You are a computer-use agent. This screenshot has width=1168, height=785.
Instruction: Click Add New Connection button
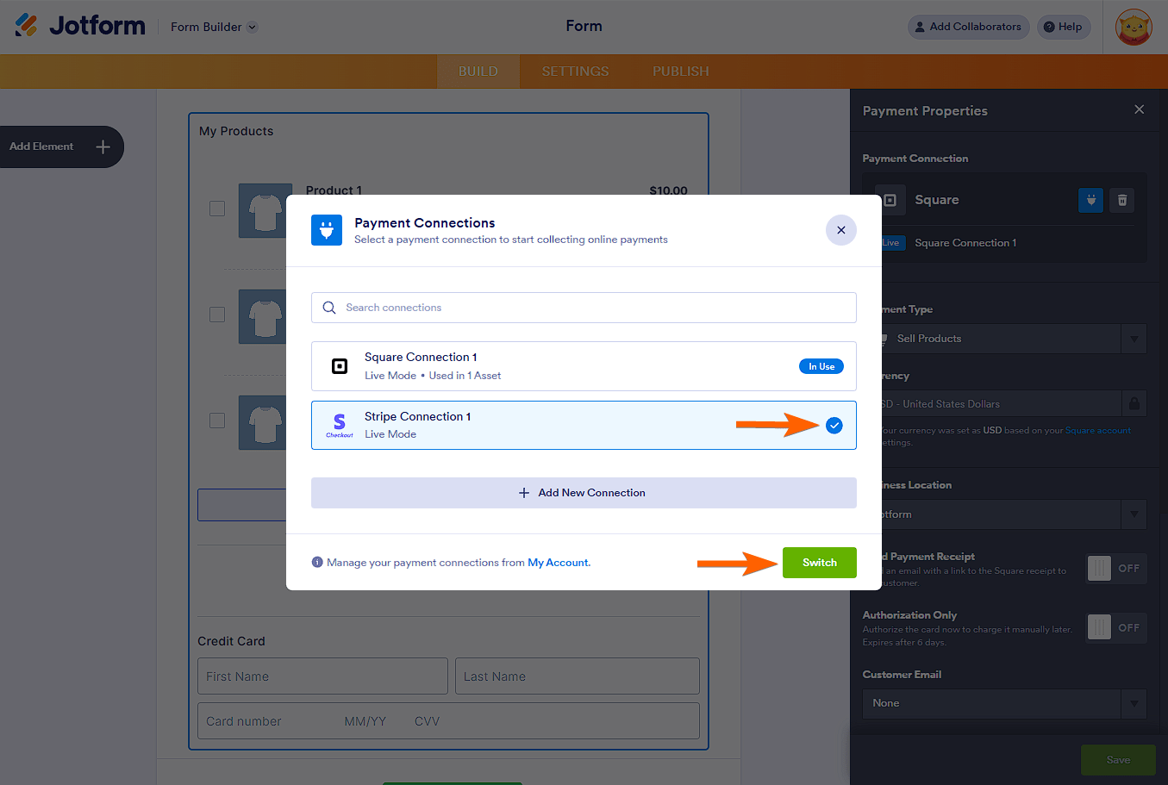584,493
